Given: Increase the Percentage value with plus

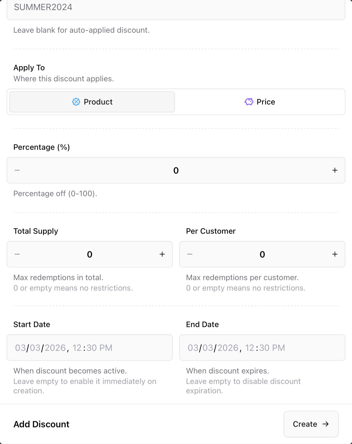Looking at the screenshot, I should pos(335,170).
